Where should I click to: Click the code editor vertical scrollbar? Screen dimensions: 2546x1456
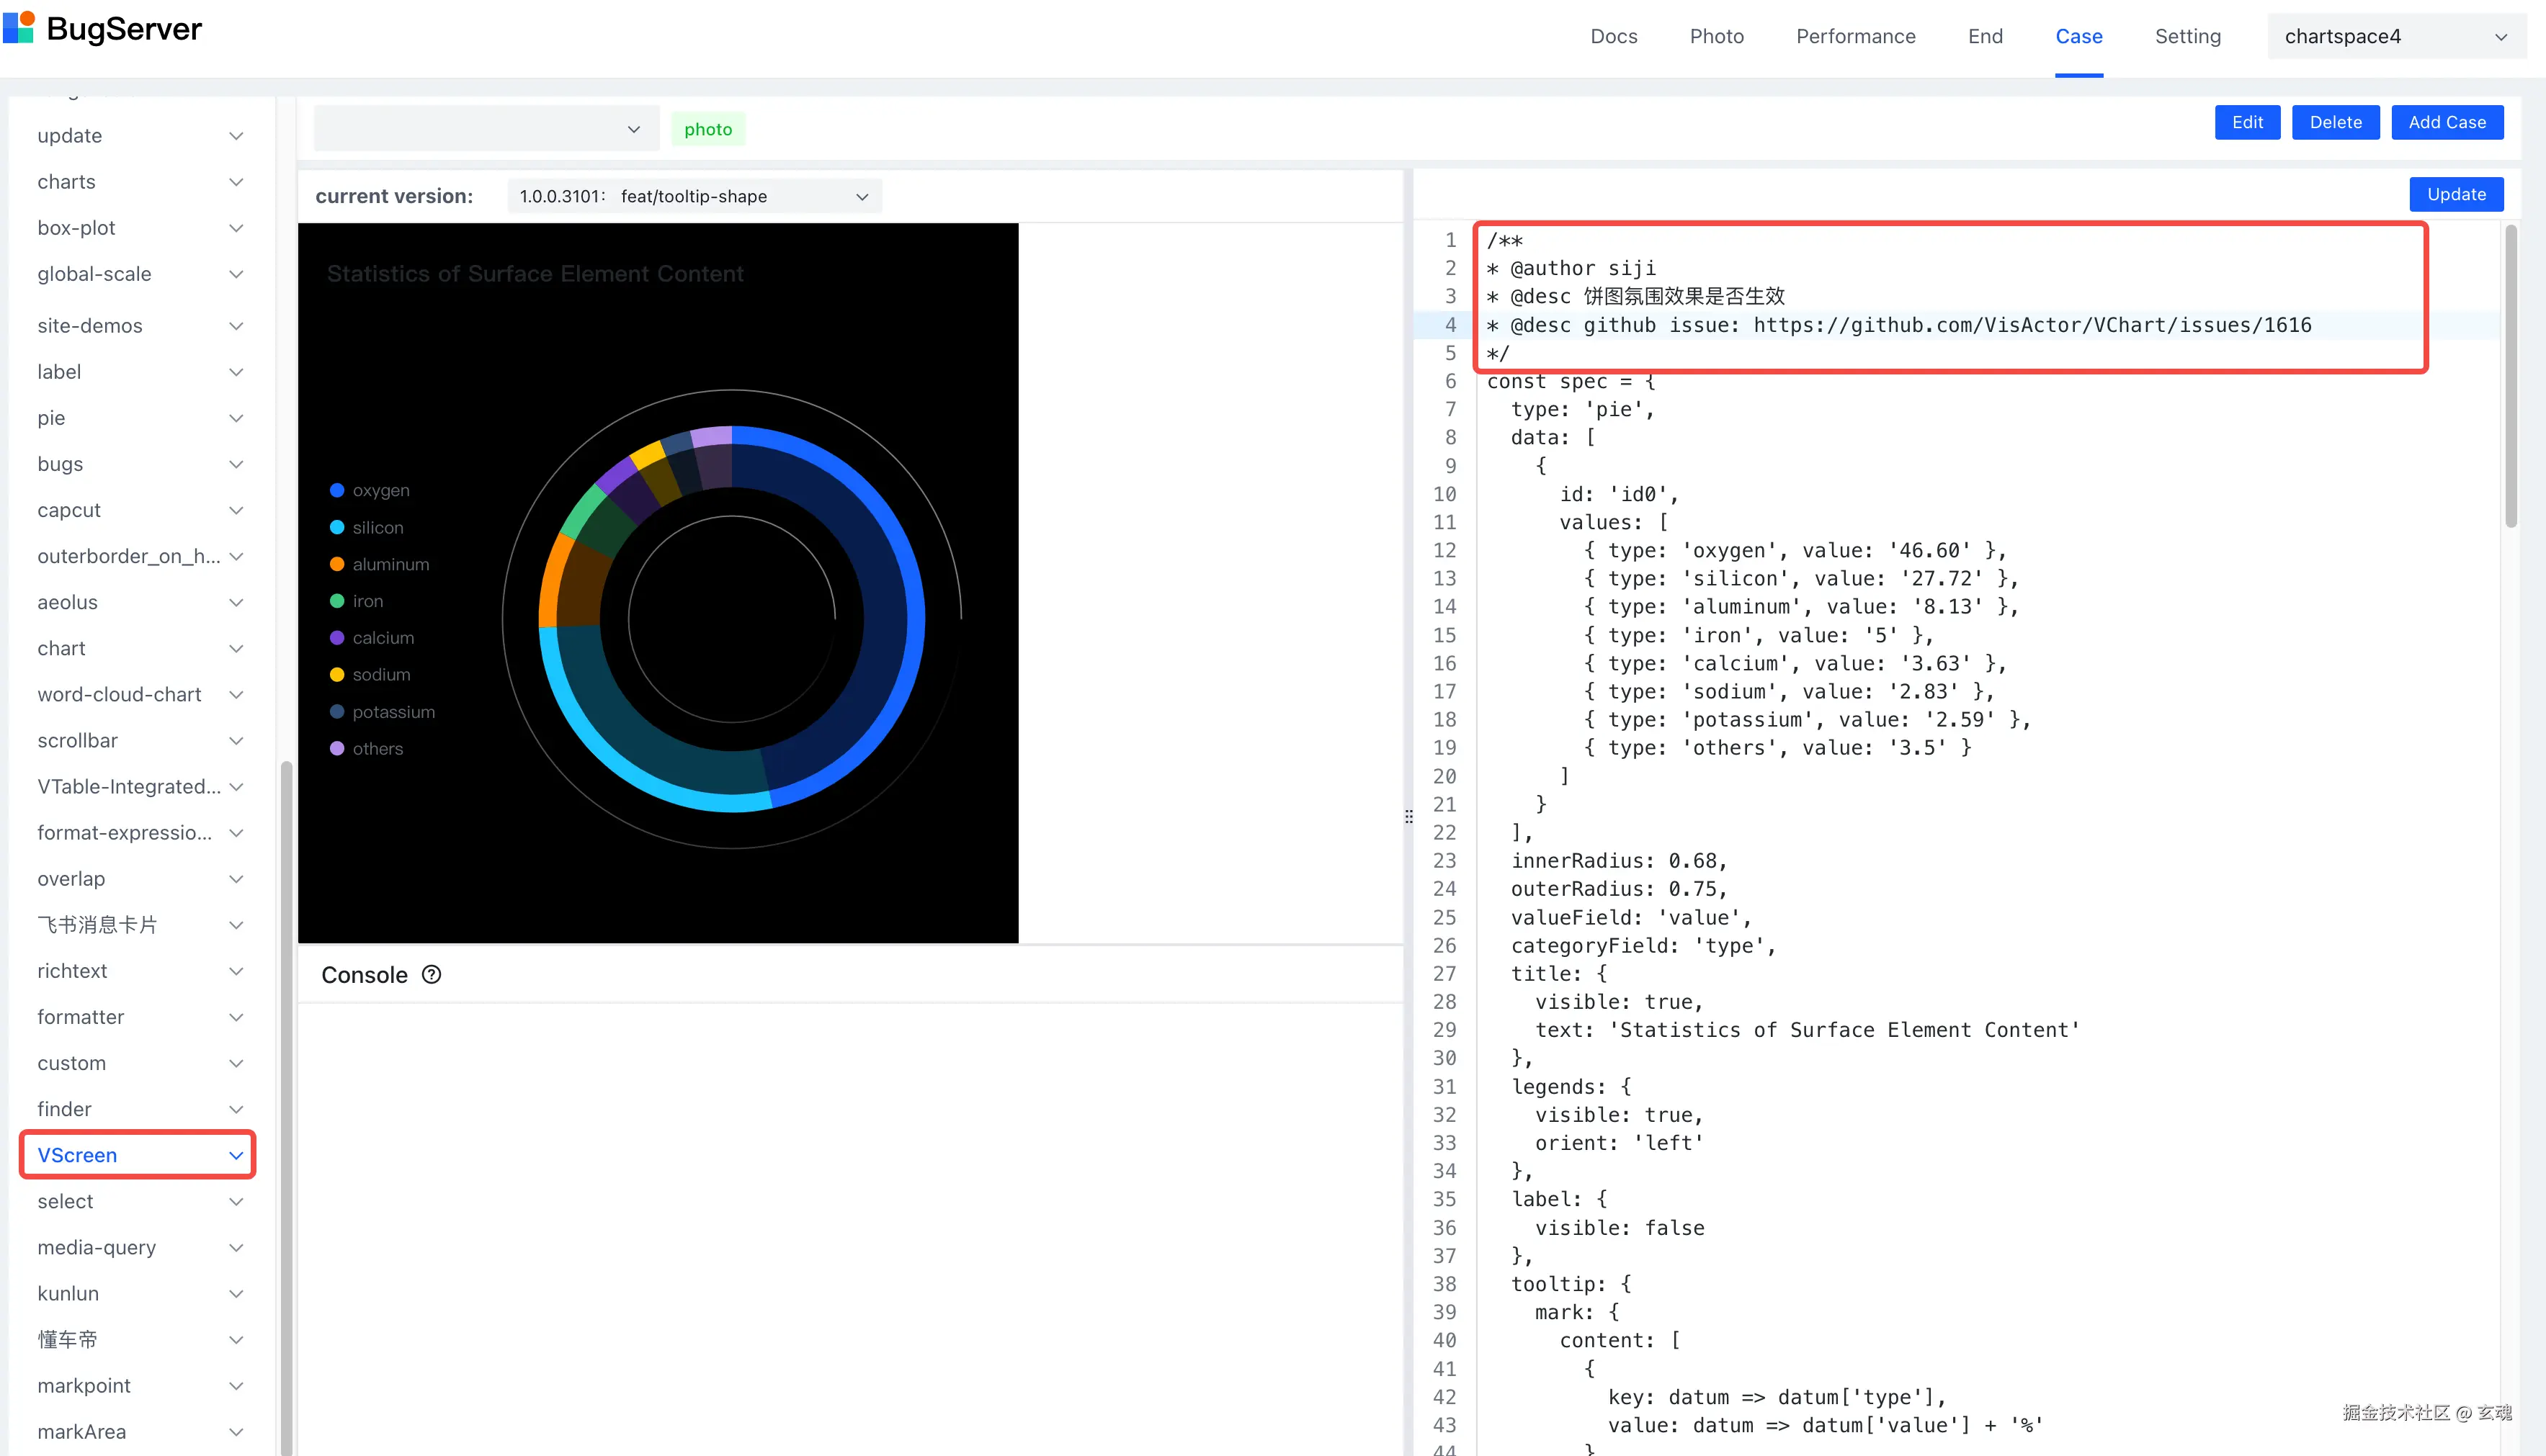(x=2510, y=375)
